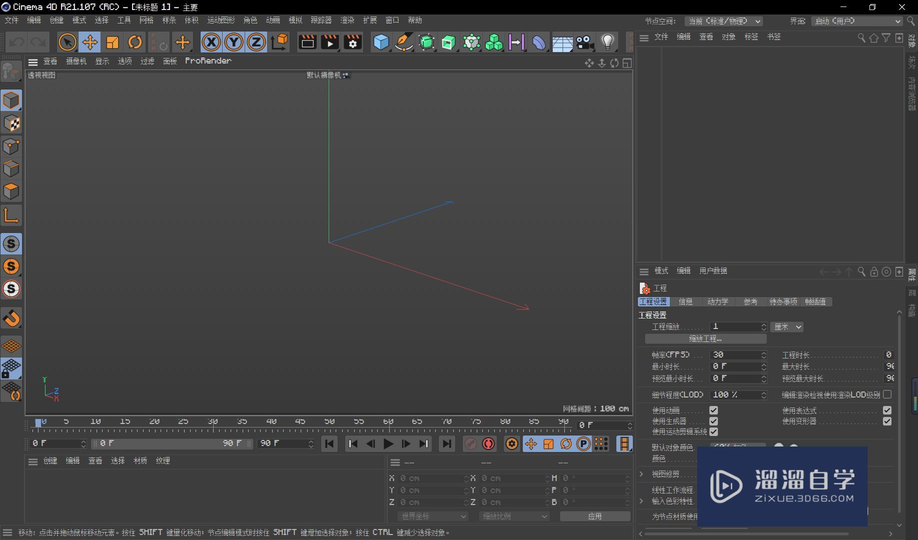This screenshot has width=918, height=540.
Task: Open the green Extrude generator icon
Action: pyautogui.click(x=449, y=42)
